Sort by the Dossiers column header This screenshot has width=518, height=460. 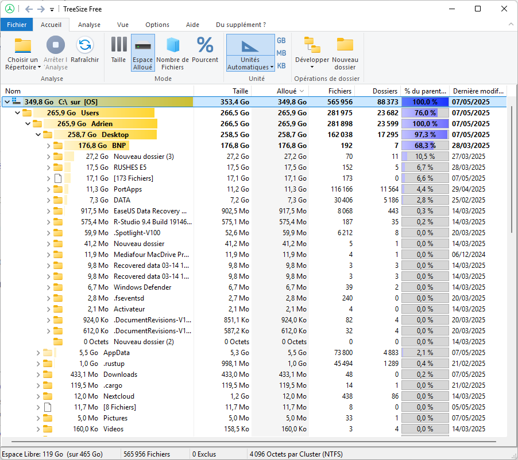coord(378,91)
